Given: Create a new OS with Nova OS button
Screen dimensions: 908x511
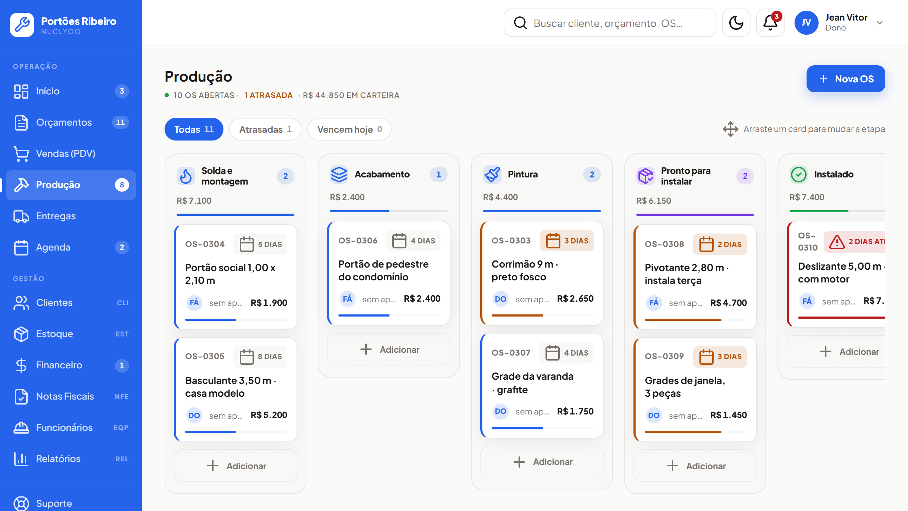Looking at the screenshot, I should click(x=846, y=79).
